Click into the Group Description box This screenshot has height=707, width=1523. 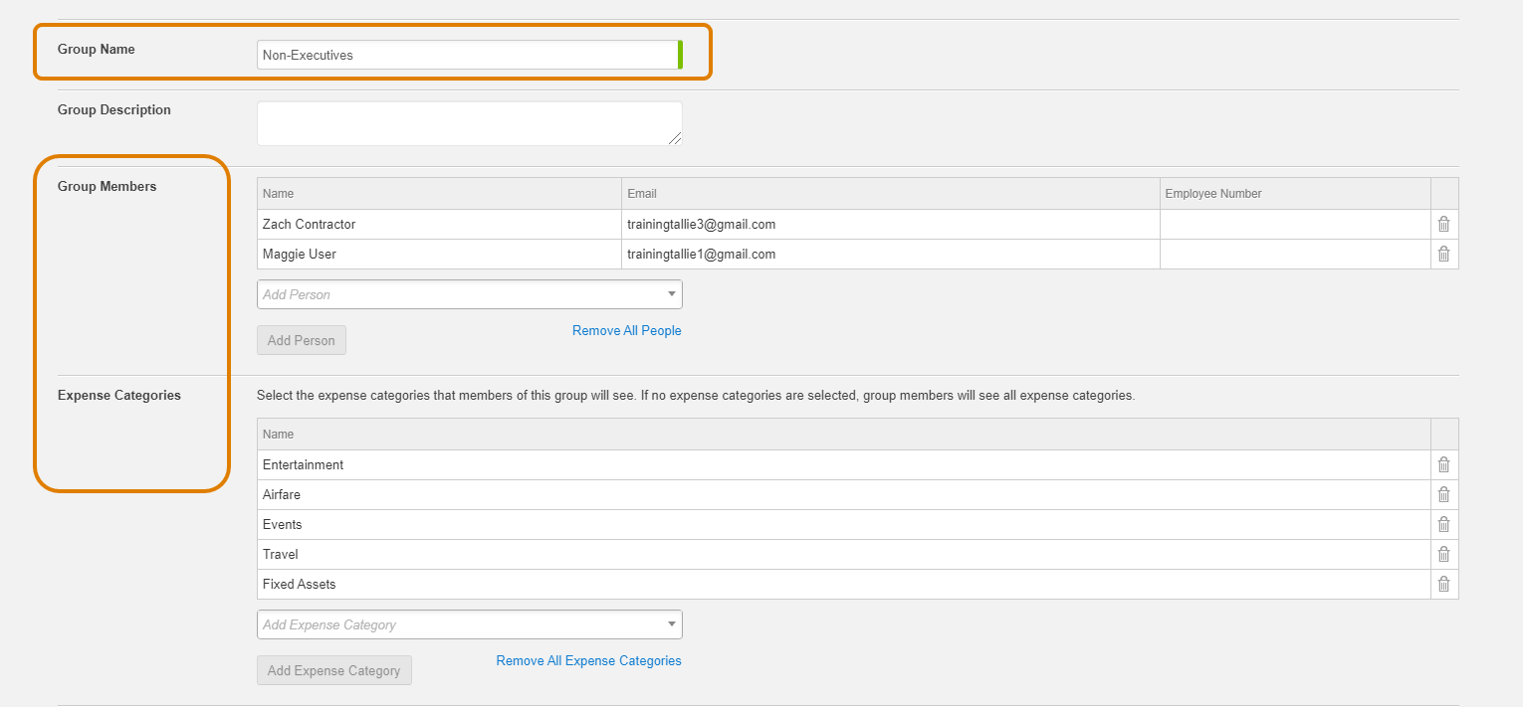point(469,123)
